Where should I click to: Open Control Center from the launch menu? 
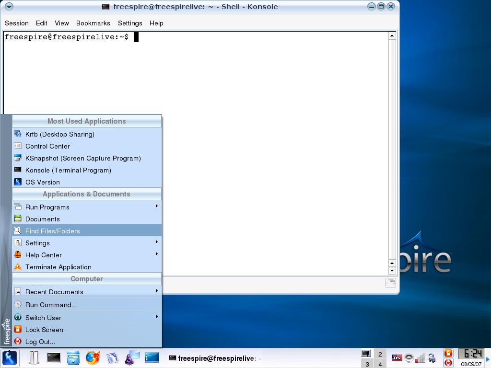87,146
